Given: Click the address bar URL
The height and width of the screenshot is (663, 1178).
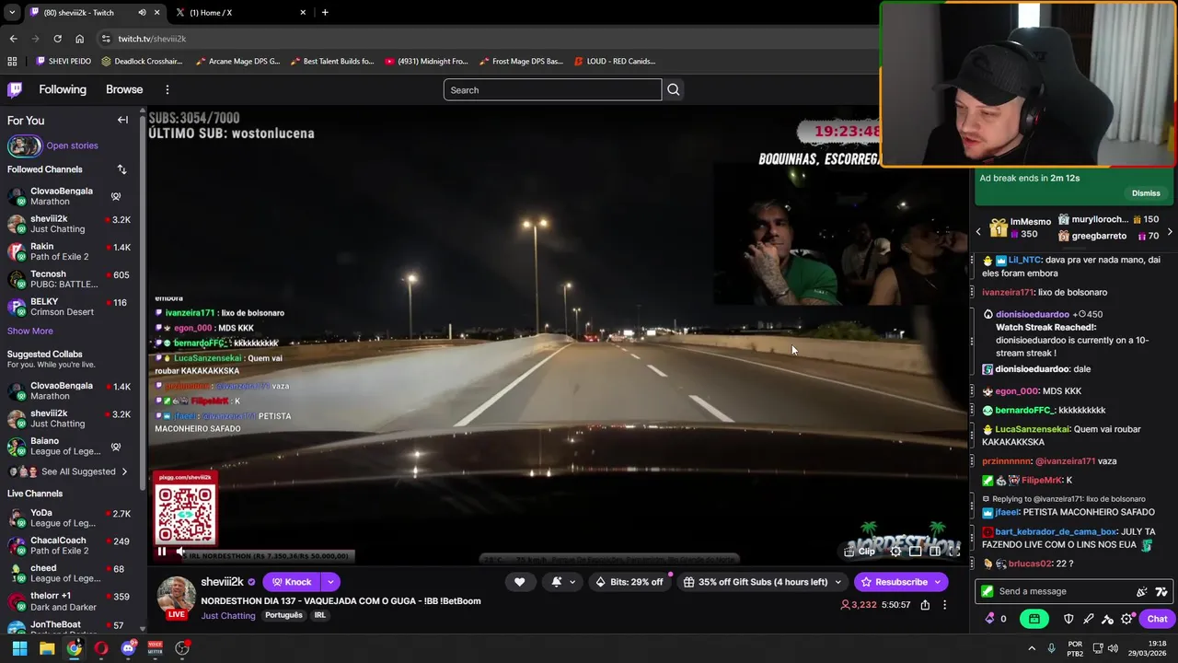Looking at the screenshot, I should click(x=152, y=39).
